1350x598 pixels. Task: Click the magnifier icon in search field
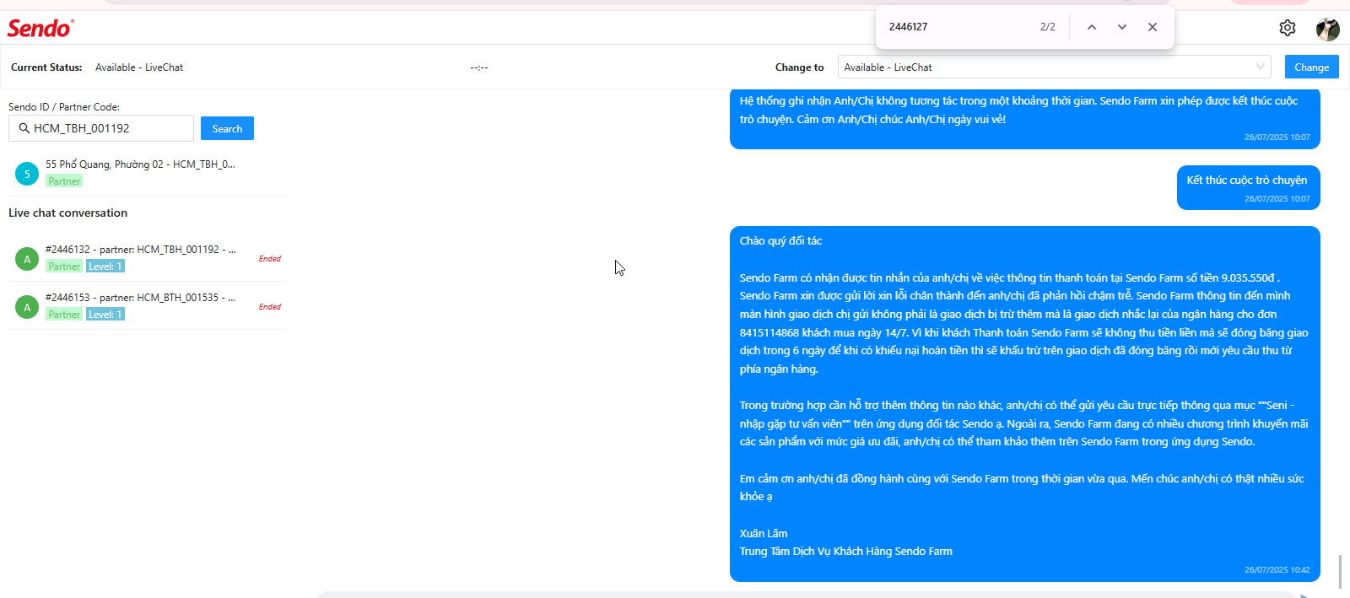pos(24,128)
